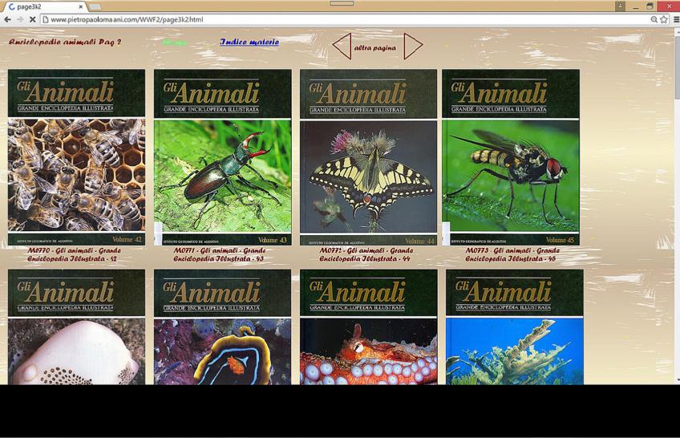Click the altra pagina label

[x=375, y=47]
